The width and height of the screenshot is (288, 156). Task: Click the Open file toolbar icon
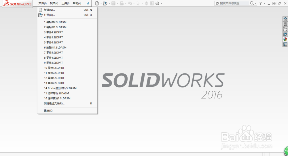pos(105,3)
